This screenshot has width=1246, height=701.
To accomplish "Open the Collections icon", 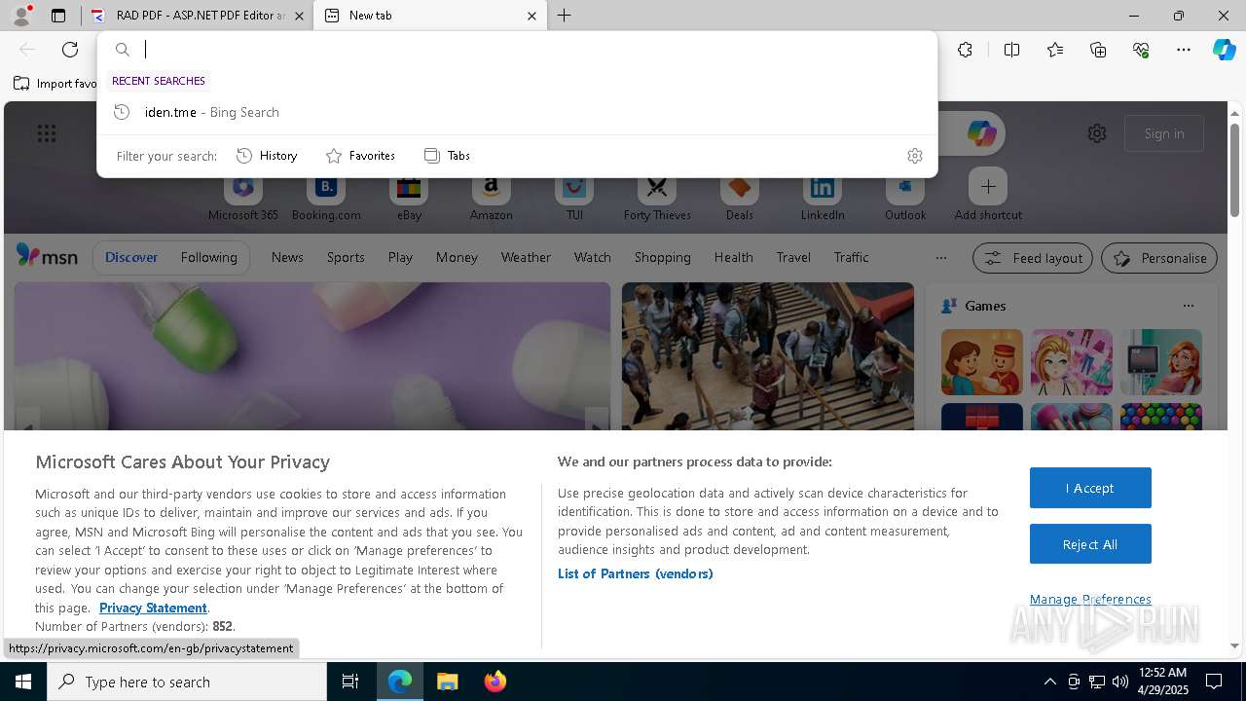I will (1098, 50).
